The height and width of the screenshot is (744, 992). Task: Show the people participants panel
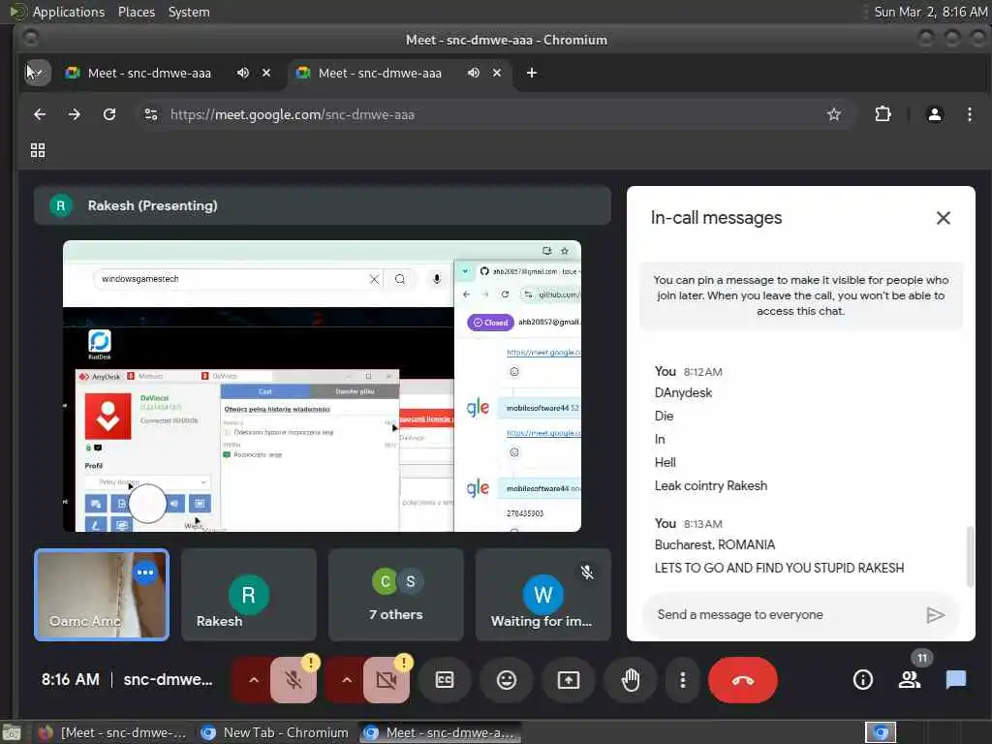click(910, 680)
